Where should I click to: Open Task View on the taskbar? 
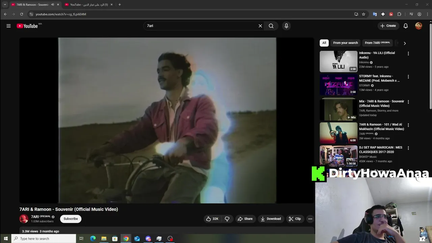tap(81, 239)
